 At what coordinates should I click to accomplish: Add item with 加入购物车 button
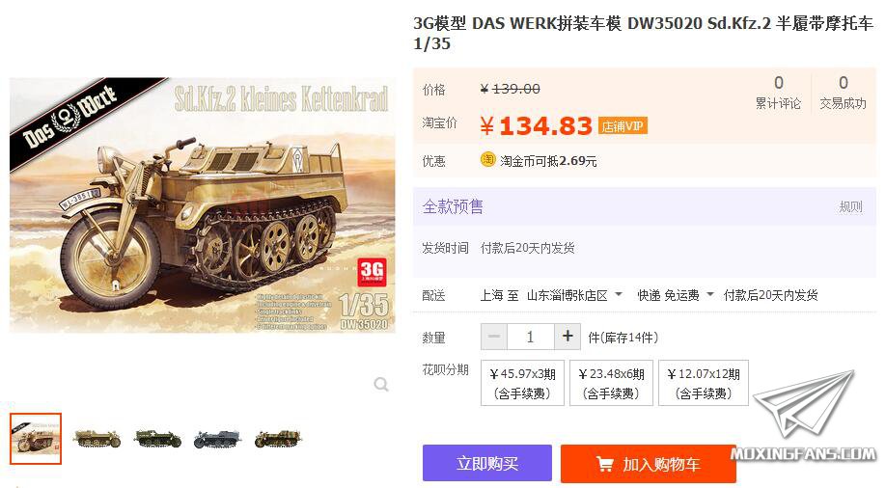pyautogui.click(x=649, y=464)
